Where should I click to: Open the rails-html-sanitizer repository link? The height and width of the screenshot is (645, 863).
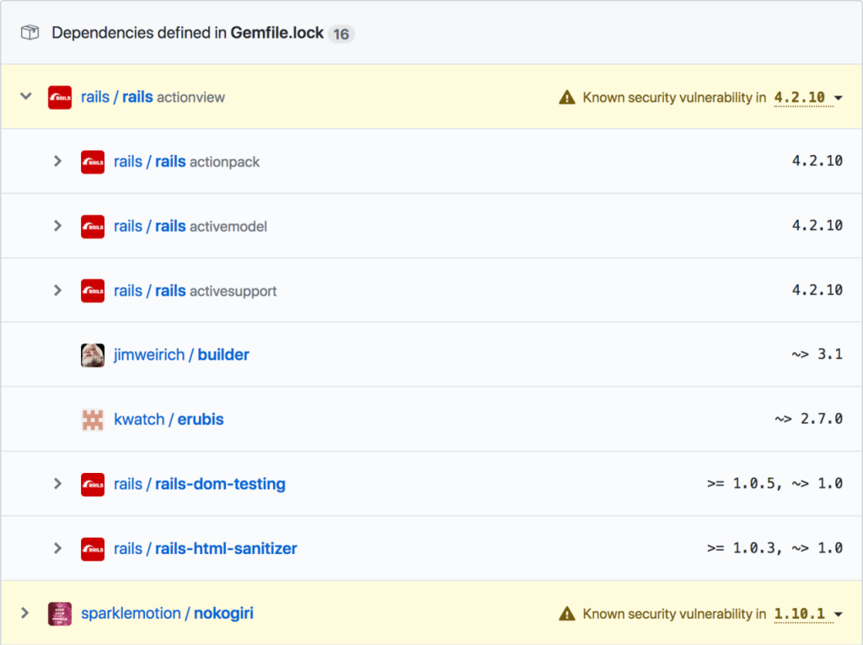tap(226, 548)
